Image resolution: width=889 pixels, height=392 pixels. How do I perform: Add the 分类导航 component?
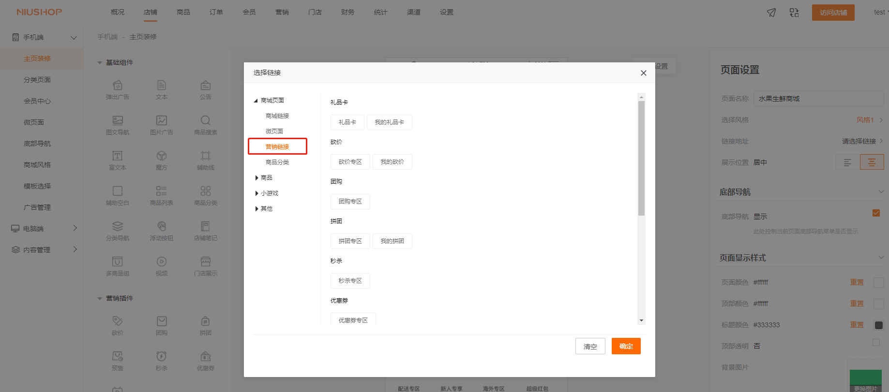(x=118, y=231)
